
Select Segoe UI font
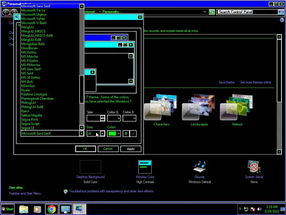point(28,128)
